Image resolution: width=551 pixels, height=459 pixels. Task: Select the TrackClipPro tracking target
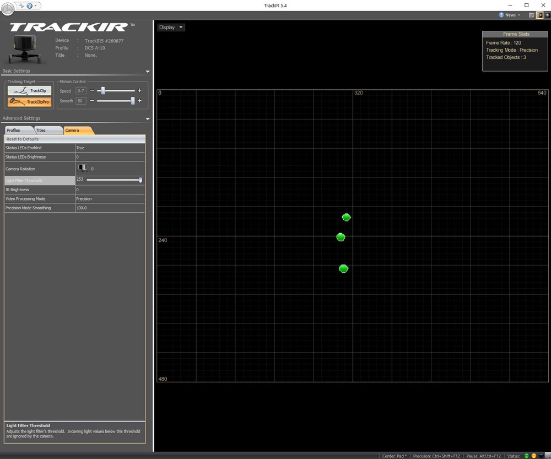coord(30,102)
